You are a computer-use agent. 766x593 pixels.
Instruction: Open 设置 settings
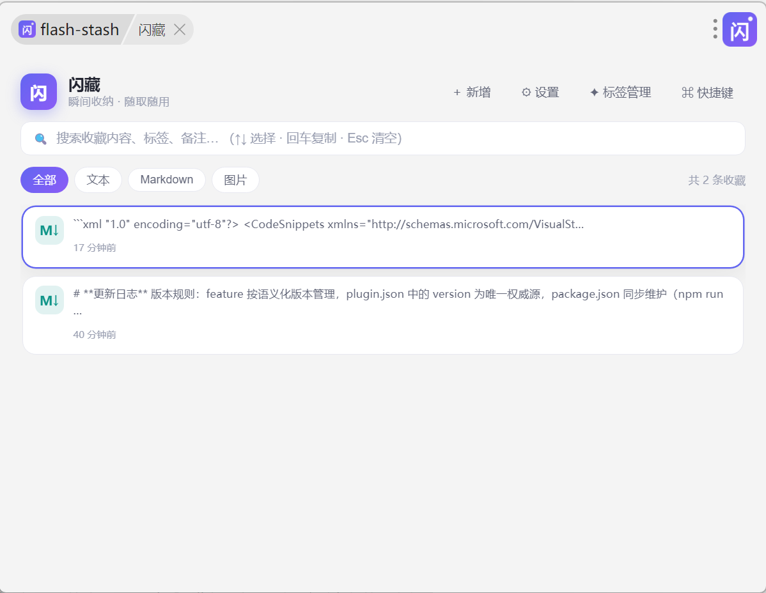pos(540,92)
